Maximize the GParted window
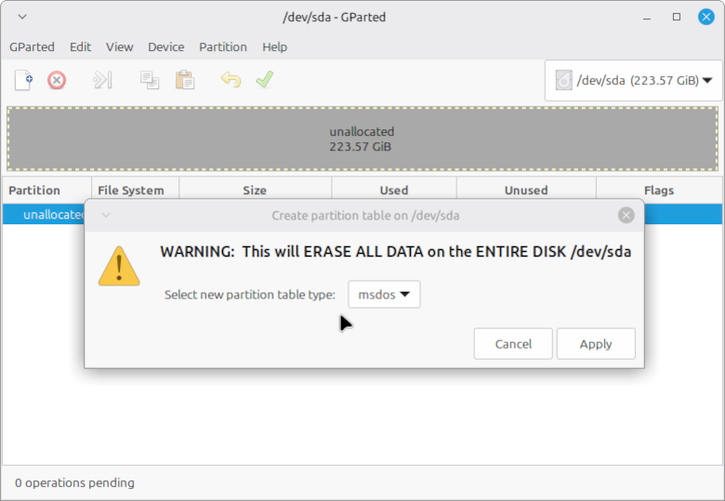 [x=677, y=17]
